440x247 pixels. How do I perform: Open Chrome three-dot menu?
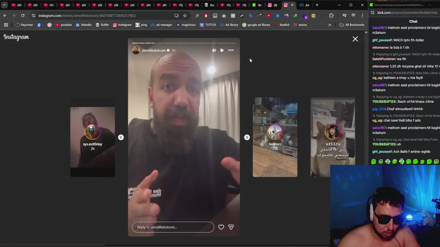click(362, 15)
